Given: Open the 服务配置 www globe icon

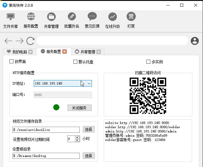Looking at the screenshot, I should click(x=31, y=16).
